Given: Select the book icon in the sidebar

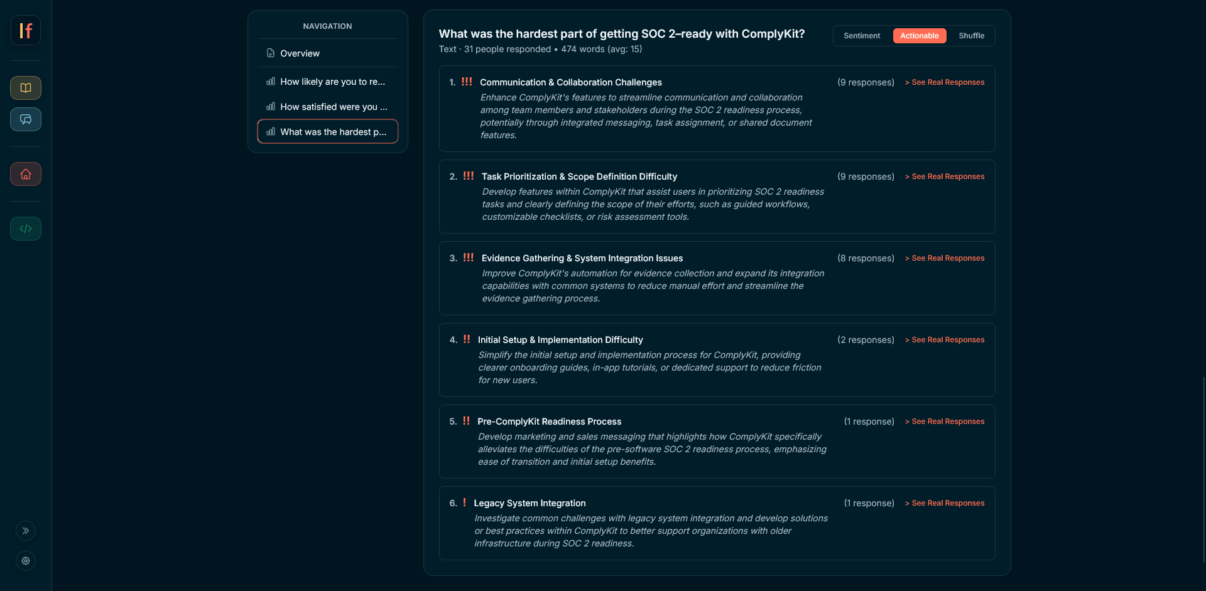Looking at the screenshot, I should coord(26,88).
